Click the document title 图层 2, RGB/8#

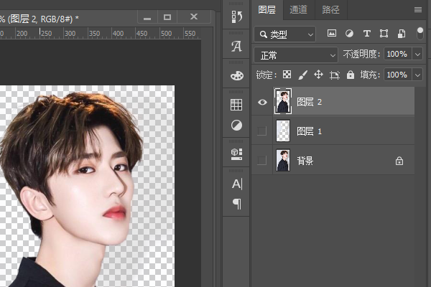[x=41, y=19]
